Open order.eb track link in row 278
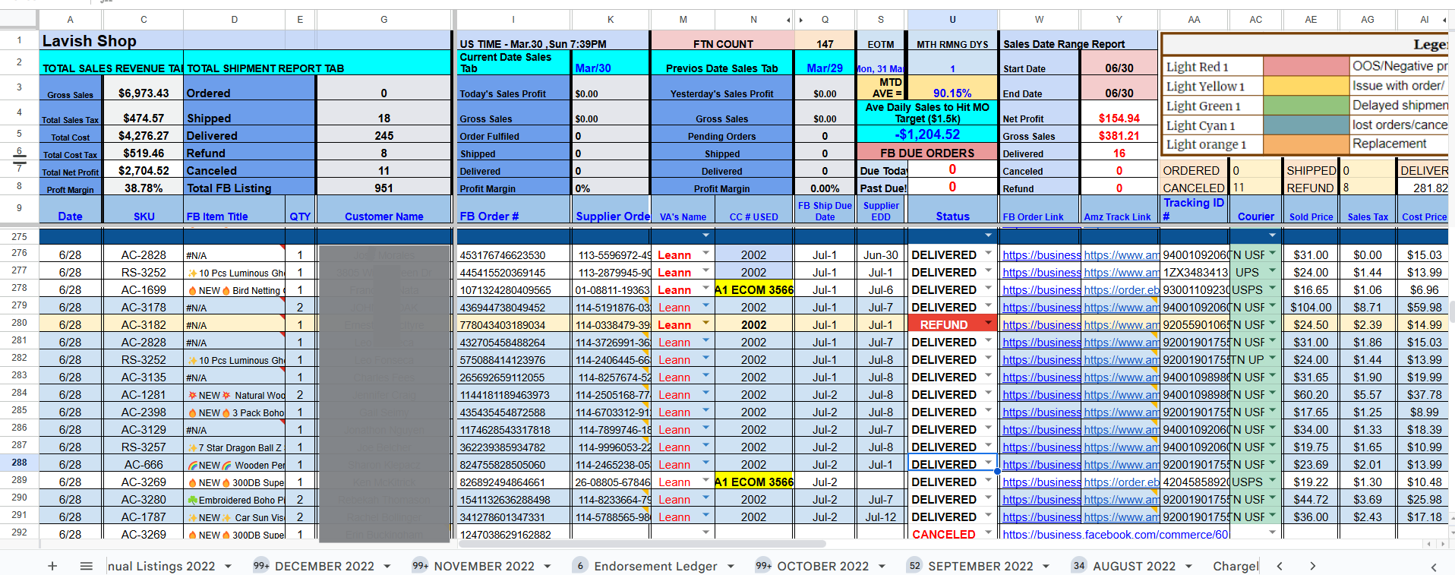The image size is (1455, 575). 1122,290
